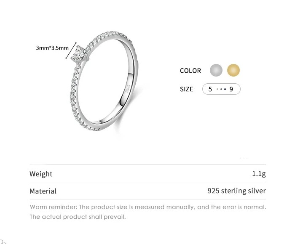Screen dimensions: 295x244
Task: Select the silver color swatch
Action: (x=216, y=70)
